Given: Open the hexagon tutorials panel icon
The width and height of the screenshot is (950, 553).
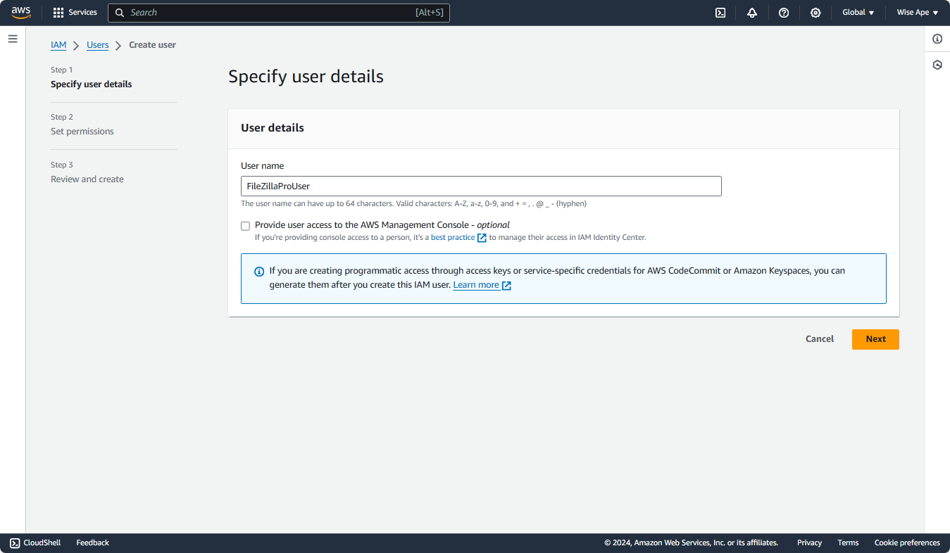Looking at the screenshot, I should click(937, 65).
